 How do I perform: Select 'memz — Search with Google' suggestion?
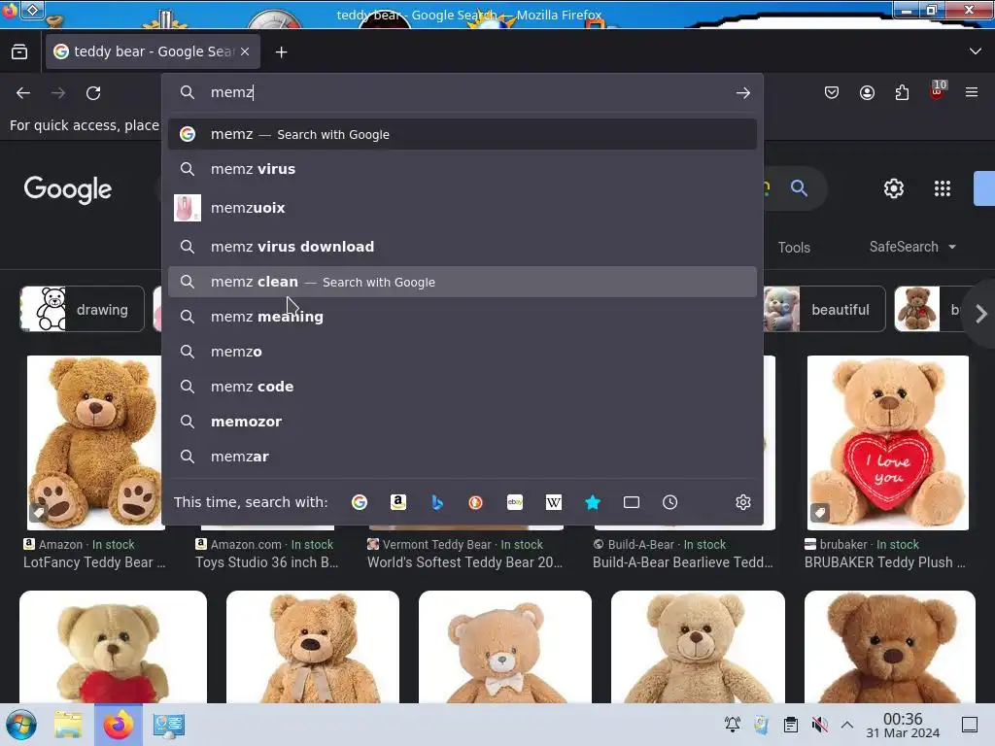(462, 134)
